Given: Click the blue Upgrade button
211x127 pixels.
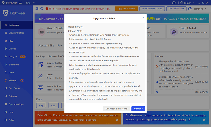Looking at the screenshot, I should (138, 109).
